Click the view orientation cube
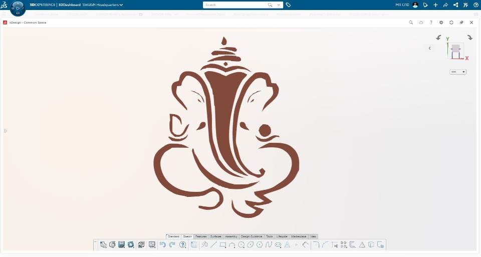Image resolution: width=481 pixels, height=257 pixels. coord(456,52)
